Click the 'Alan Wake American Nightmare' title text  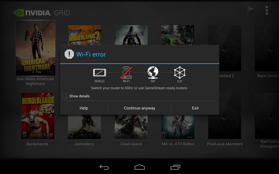coord(35,81)
